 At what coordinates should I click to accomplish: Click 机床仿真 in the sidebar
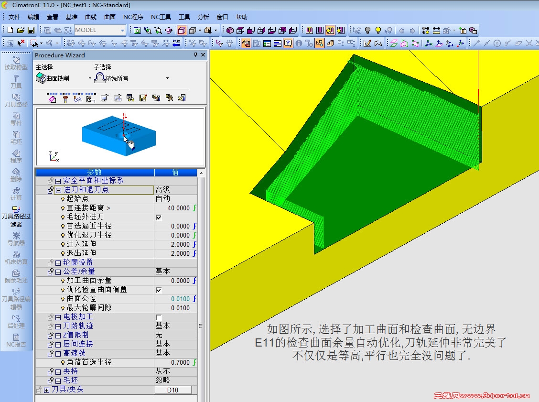tap(16, 258)
